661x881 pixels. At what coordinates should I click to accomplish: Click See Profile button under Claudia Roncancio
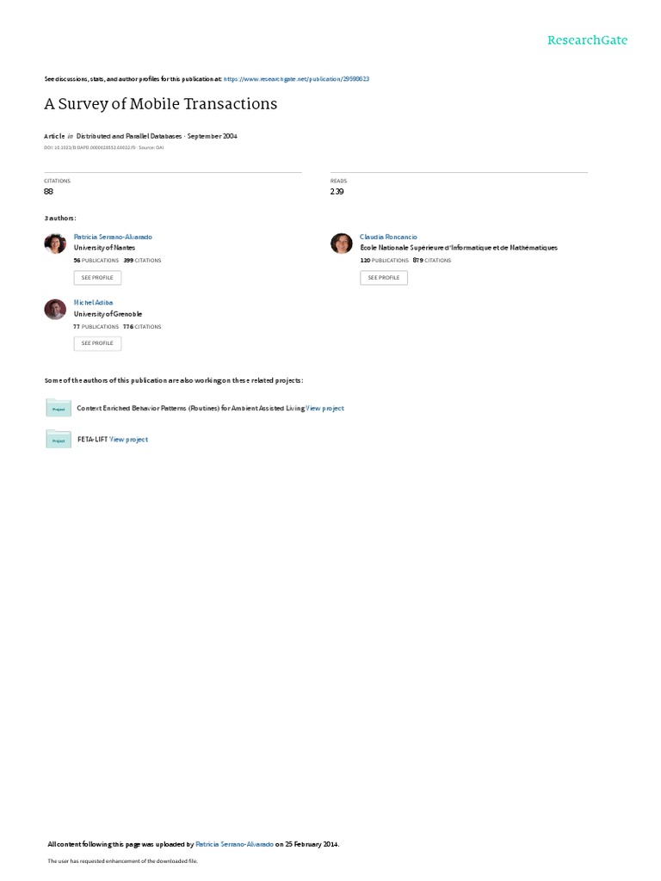[384, 278]
